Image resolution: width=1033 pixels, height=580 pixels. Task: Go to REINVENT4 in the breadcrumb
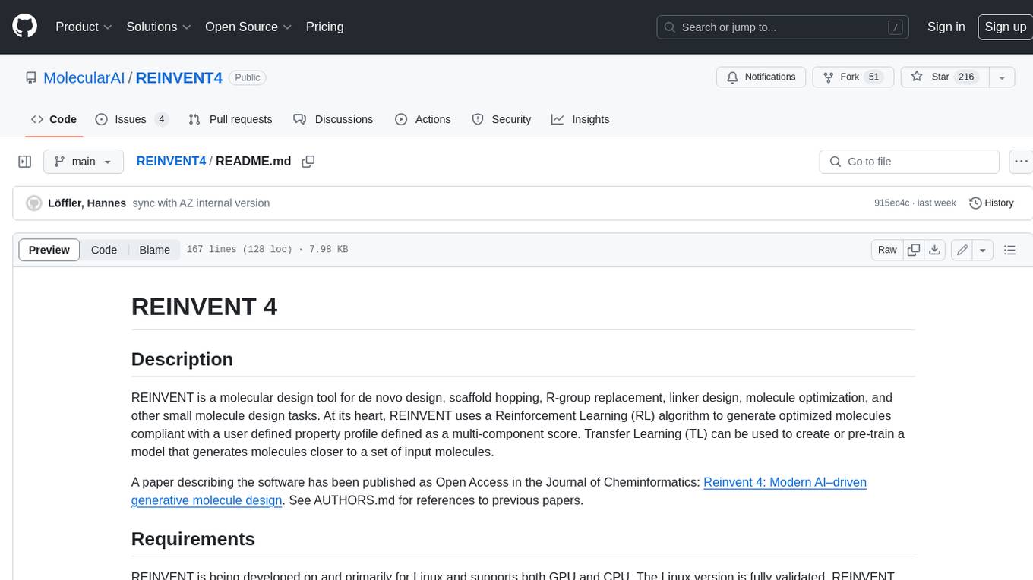pos(171,161)
